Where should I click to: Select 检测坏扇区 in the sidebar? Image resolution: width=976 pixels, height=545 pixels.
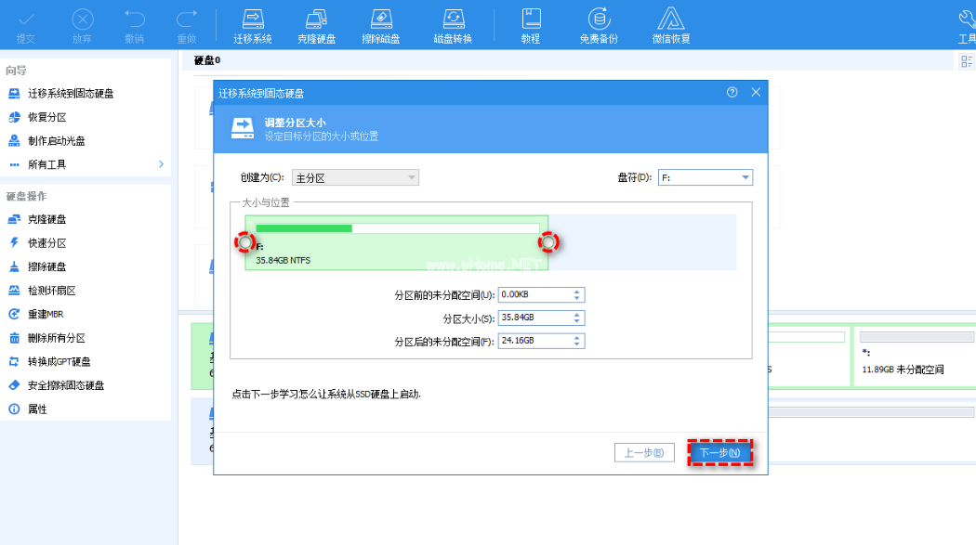click(51, 291)
